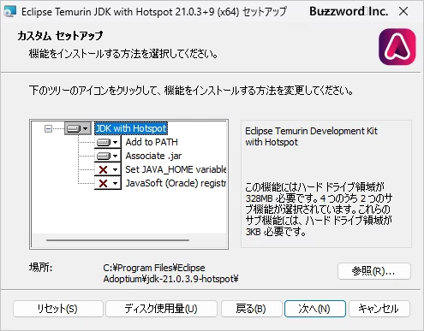The height and width of the screenshot is (331, 424).
Task: Select the Add to PATH feature label
Action: [152, 142]
